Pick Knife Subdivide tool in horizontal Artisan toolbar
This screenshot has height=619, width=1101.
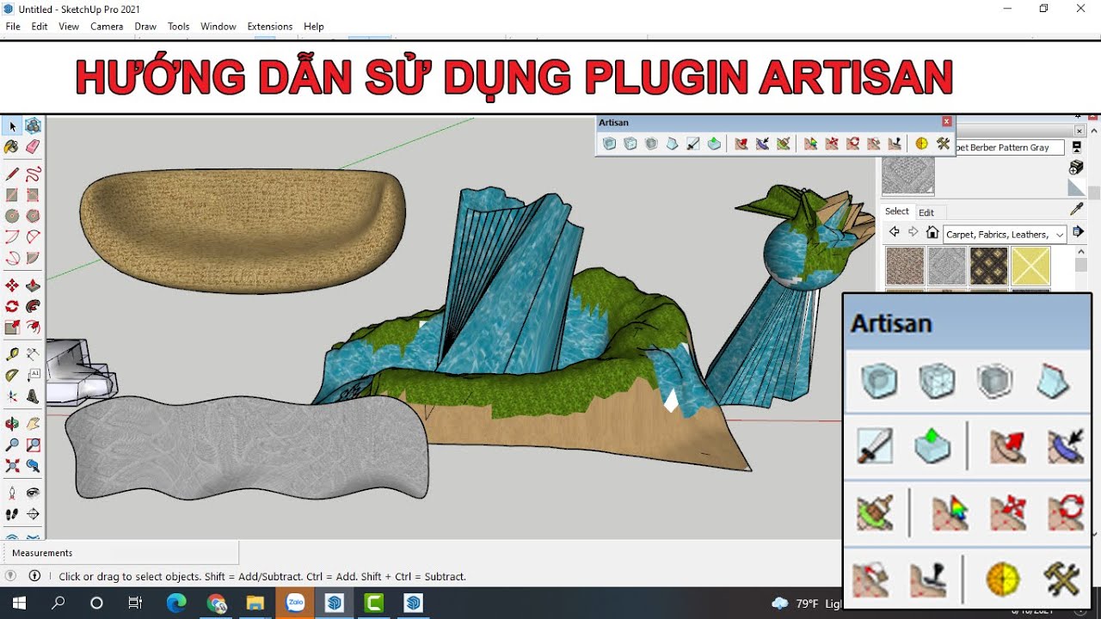[693, 144]
